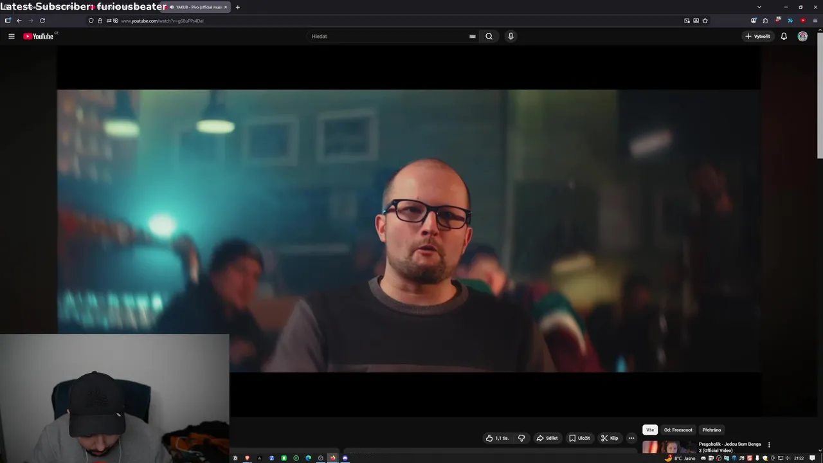Open the 21:22 taskbar clock
The height and width of the screenshot is (463, 823).
(799, 458)
